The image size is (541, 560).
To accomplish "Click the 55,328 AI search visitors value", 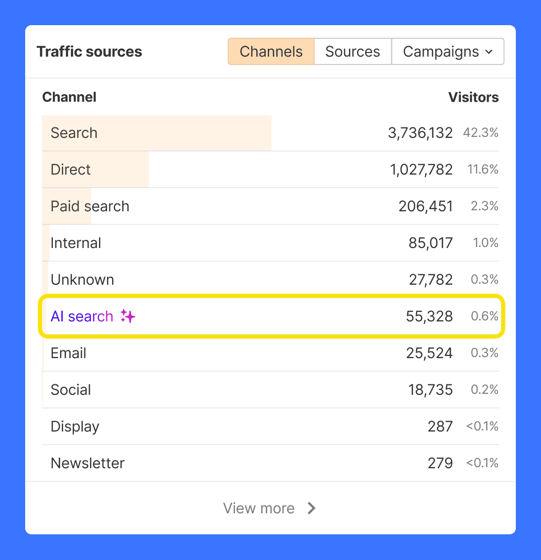I will 429,316.
